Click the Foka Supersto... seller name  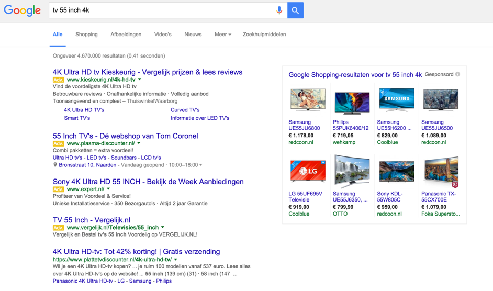[441, 214]
